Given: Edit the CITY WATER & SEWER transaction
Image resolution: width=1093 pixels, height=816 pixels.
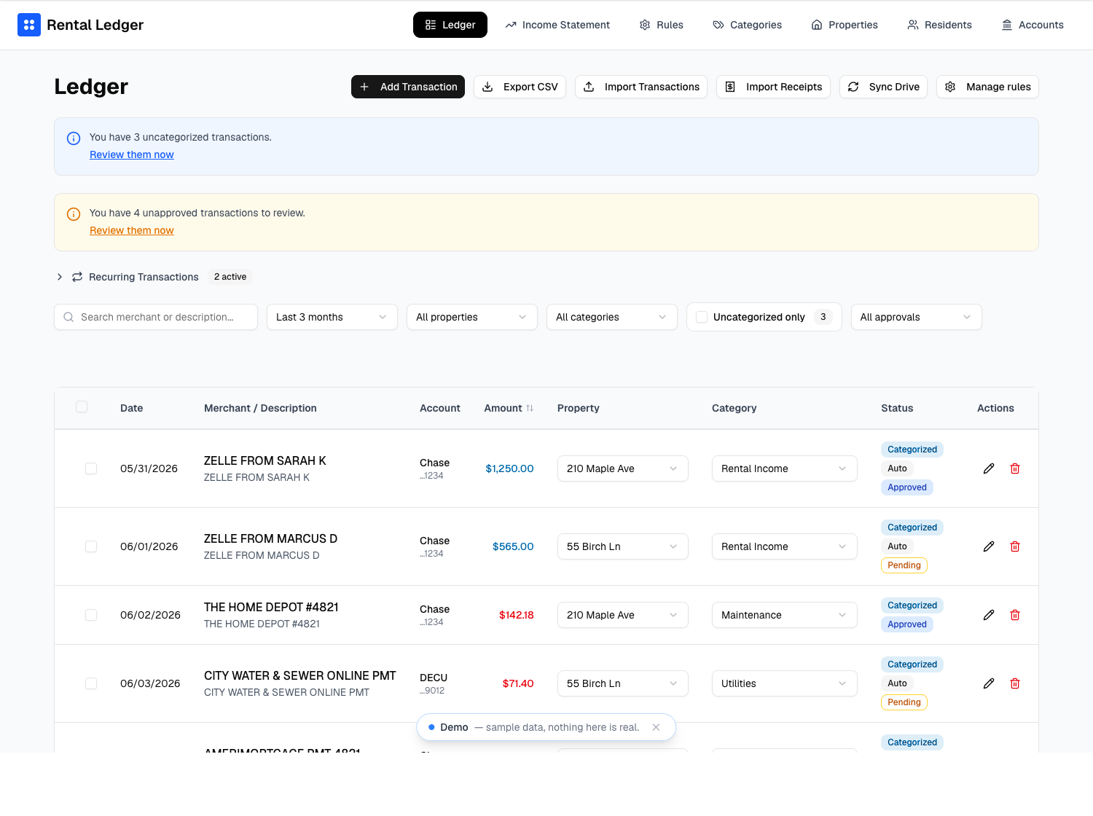Looking at the screenshot, I should (989, 683).
